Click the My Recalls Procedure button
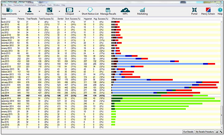 (205, 132)
